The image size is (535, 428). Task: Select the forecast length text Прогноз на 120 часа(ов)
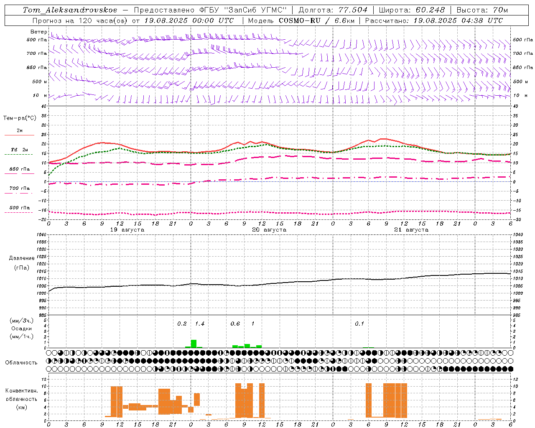click(x=80, y=20)
